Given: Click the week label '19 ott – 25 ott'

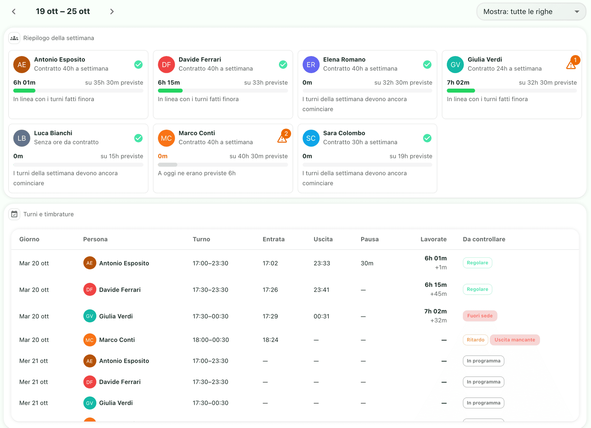Looking at the screenshot, I should (x=63, y=11).
